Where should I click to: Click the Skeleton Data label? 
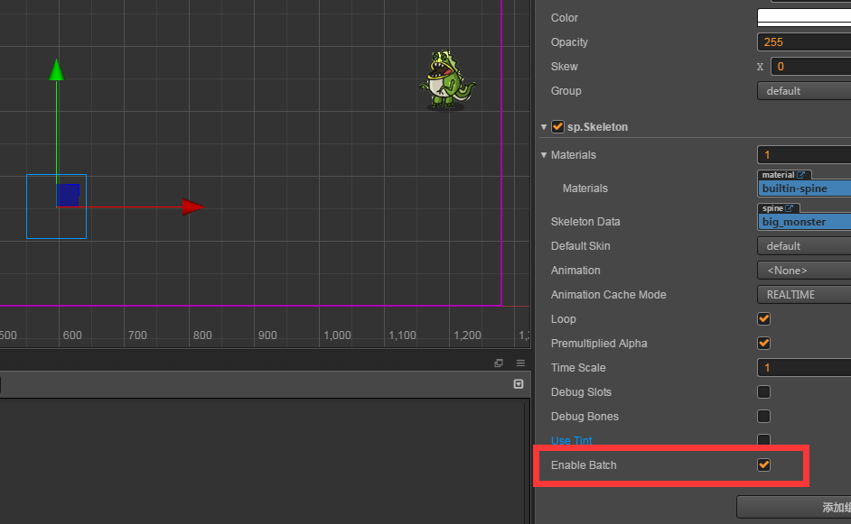(x=585, y=222)
